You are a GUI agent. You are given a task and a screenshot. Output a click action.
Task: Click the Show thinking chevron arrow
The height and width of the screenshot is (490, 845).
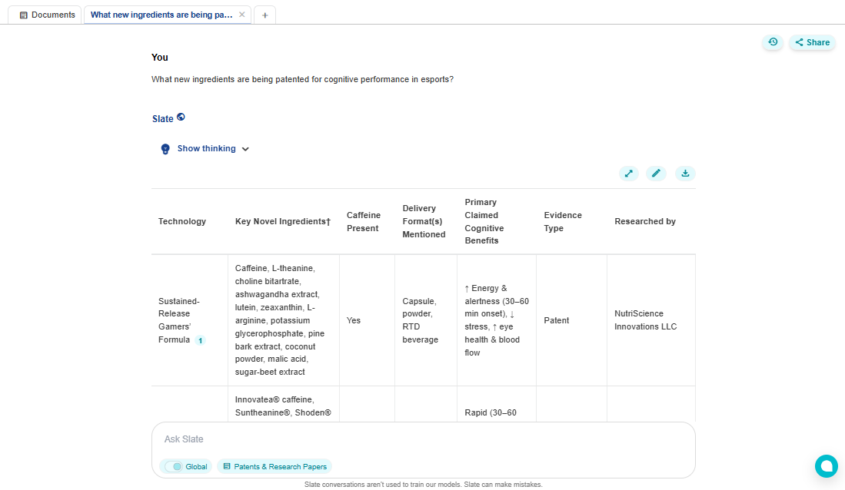tap(245, 149)
